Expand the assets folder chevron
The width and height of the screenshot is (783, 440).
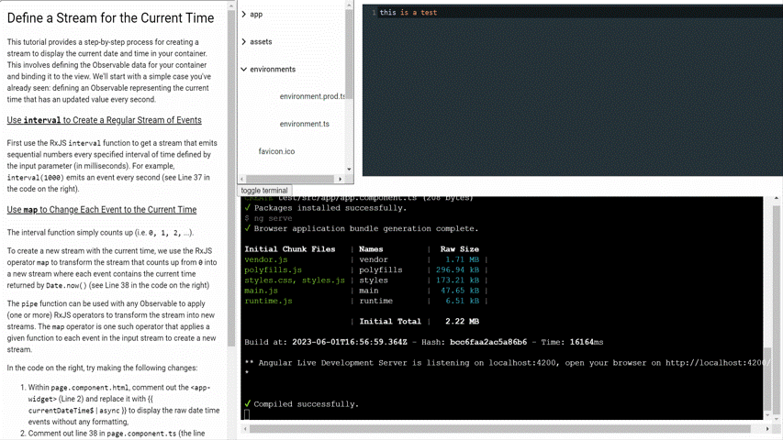click(x=243, y=42)
